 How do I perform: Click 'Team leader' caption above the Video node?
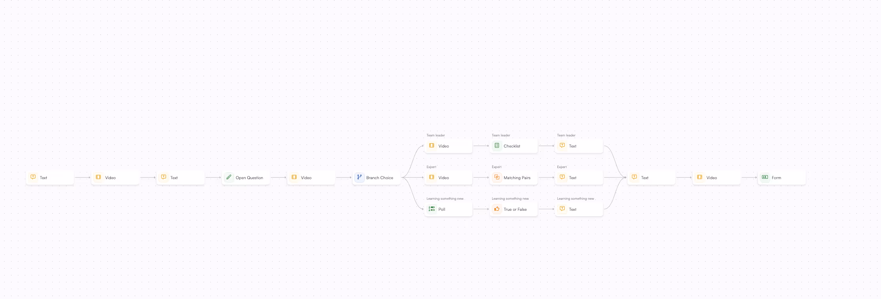coord(436,135)
